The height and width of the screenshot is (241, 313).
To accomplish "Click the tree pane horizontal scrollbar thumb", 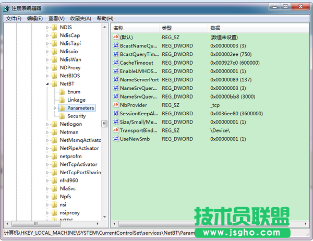I will tap(36, 224).
